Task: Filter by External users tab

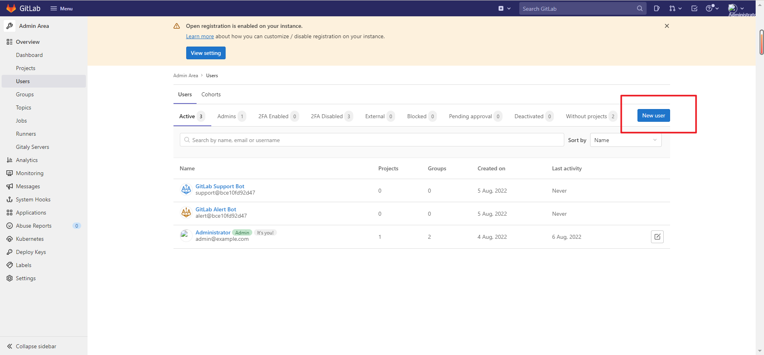Action: point(380,116)
